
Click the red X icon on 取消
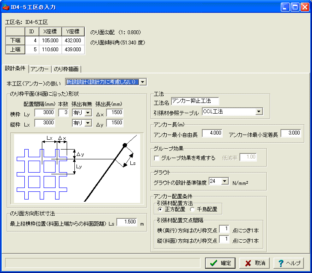click(248, 263)
